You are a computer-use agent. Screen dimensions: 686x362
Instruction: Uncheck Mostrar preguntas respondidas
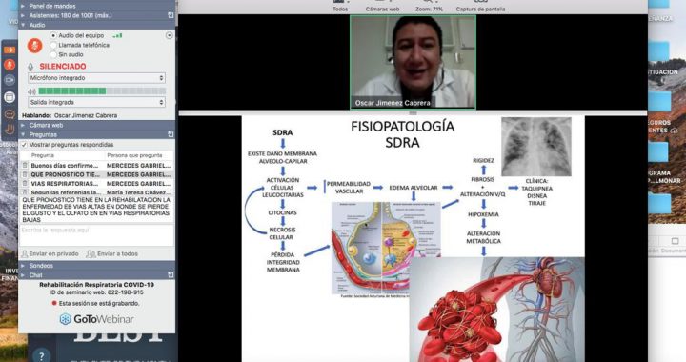pyautogui.click(x=25, y=145)
